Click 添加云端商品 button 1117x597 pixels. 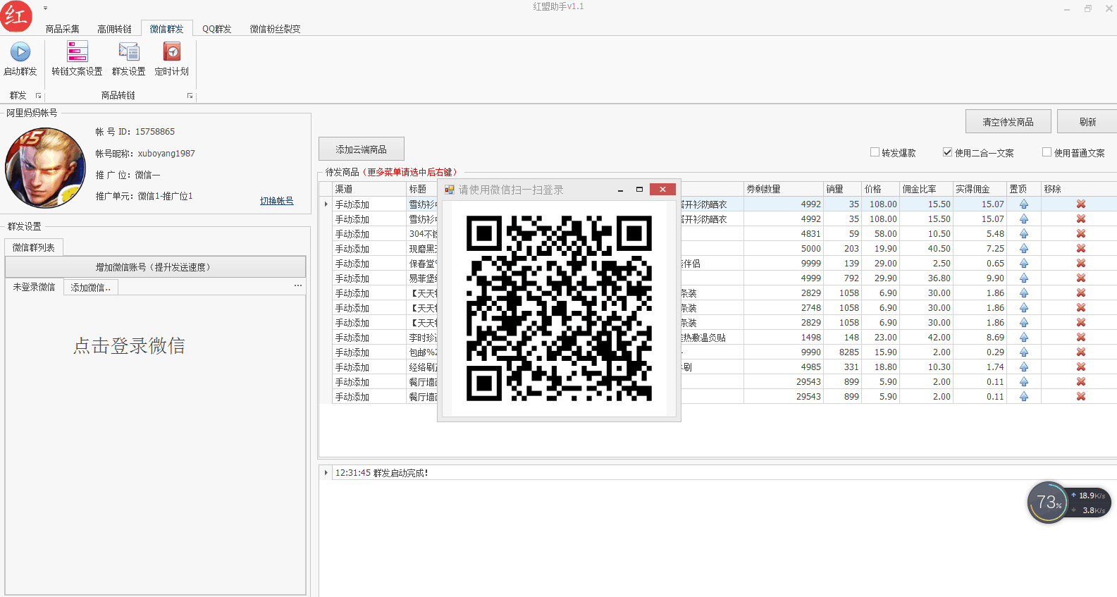pos(362,149)
